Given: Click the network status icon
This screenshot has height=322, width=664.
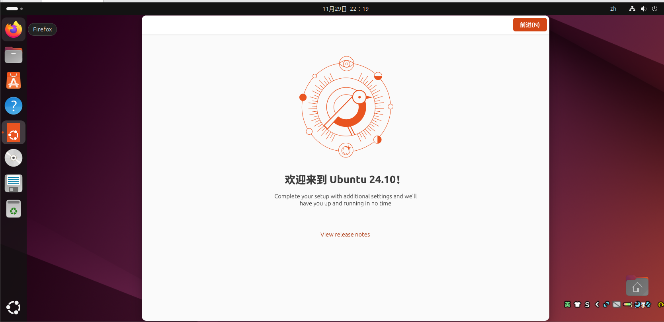Looking at the screenshot, I should (632, 9).
